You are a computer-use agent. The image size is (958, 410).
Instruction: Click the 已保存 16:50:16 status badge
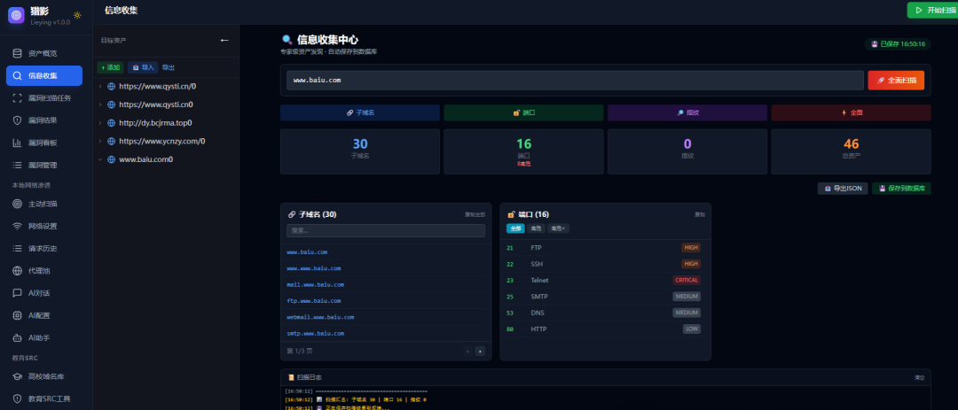[x=898, y=44]
